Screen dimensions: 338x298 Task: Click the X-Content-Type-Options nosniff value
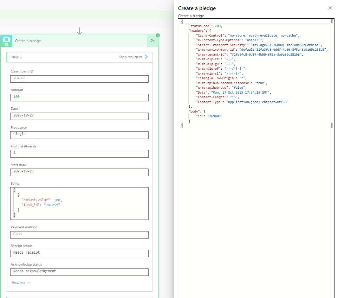point(254,40)
